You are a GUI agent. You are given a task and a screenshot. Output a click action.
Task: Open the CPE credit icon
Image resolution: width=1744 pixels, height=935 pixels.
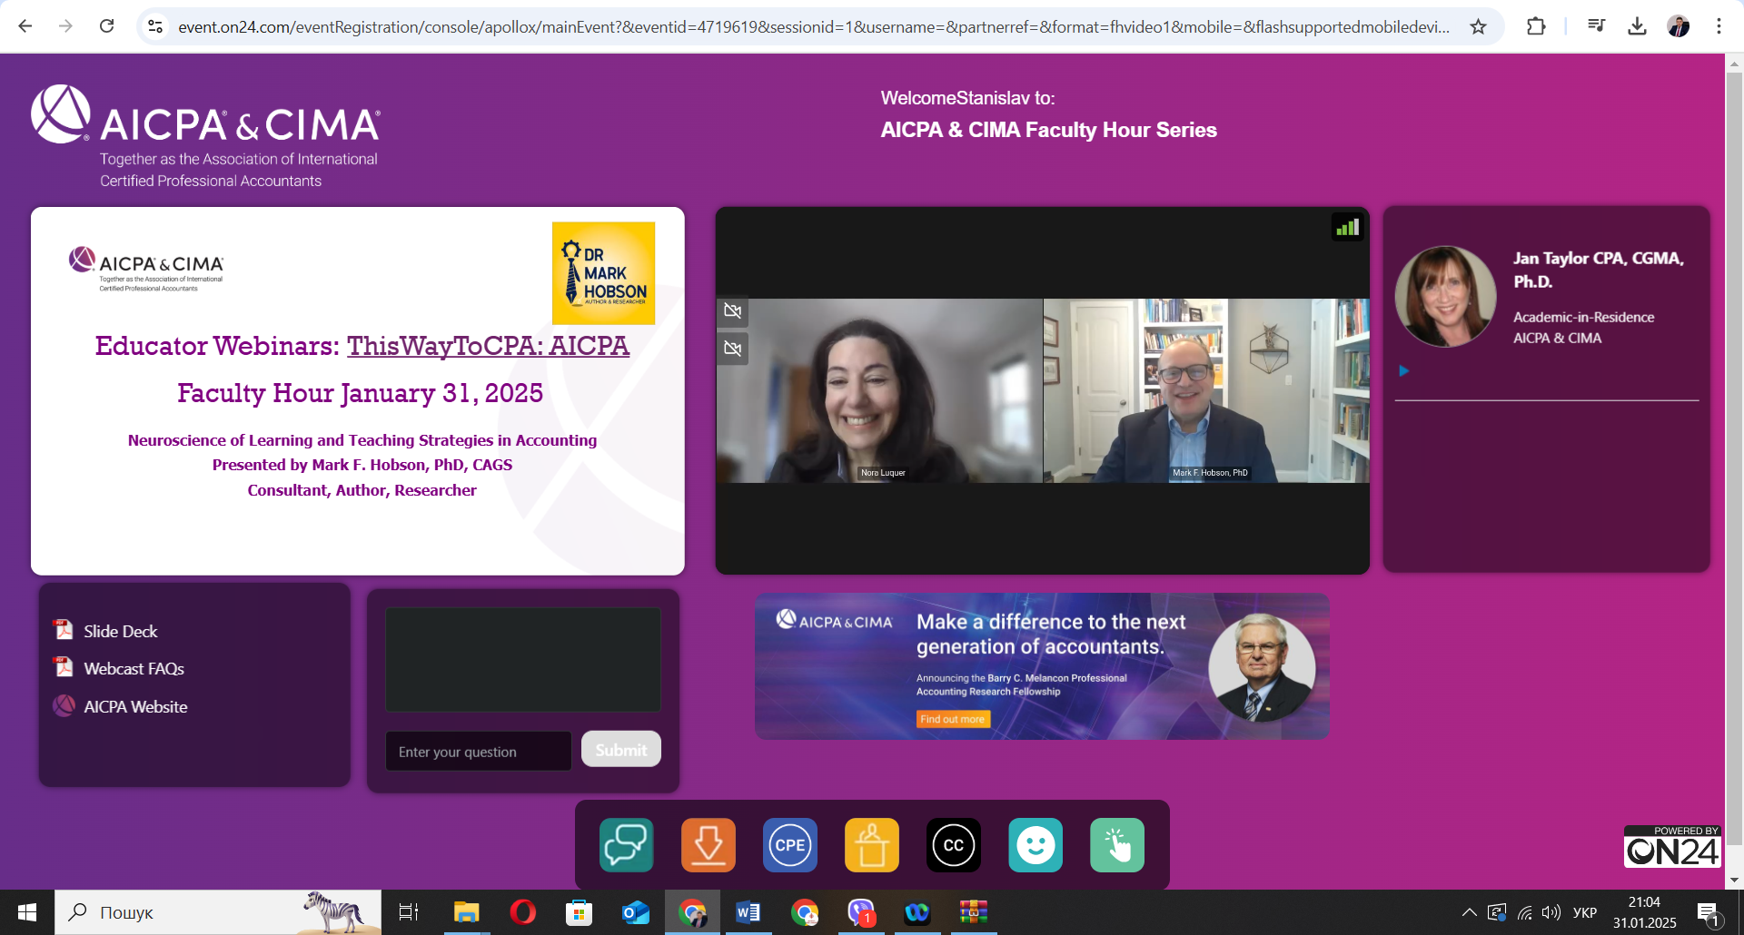click(790, 845)
